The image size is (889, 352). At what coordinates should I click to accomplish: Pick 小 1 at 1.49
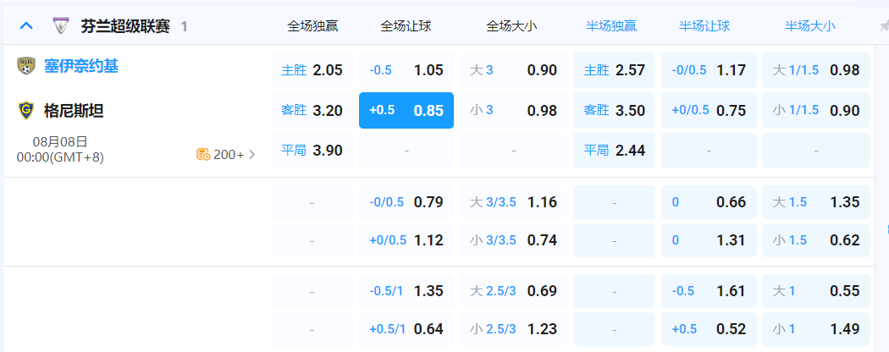tap(816, 329)
